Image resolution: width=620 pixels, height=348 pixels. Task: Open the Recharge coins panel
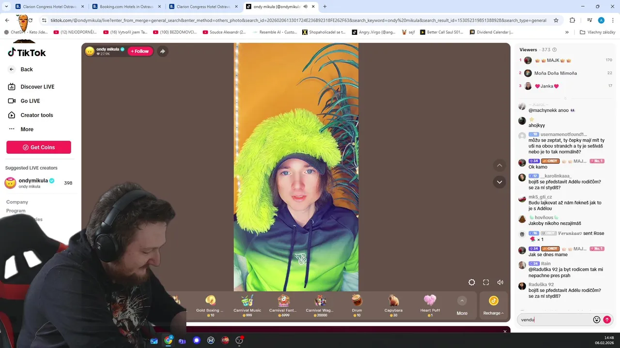tap(494, 305)
